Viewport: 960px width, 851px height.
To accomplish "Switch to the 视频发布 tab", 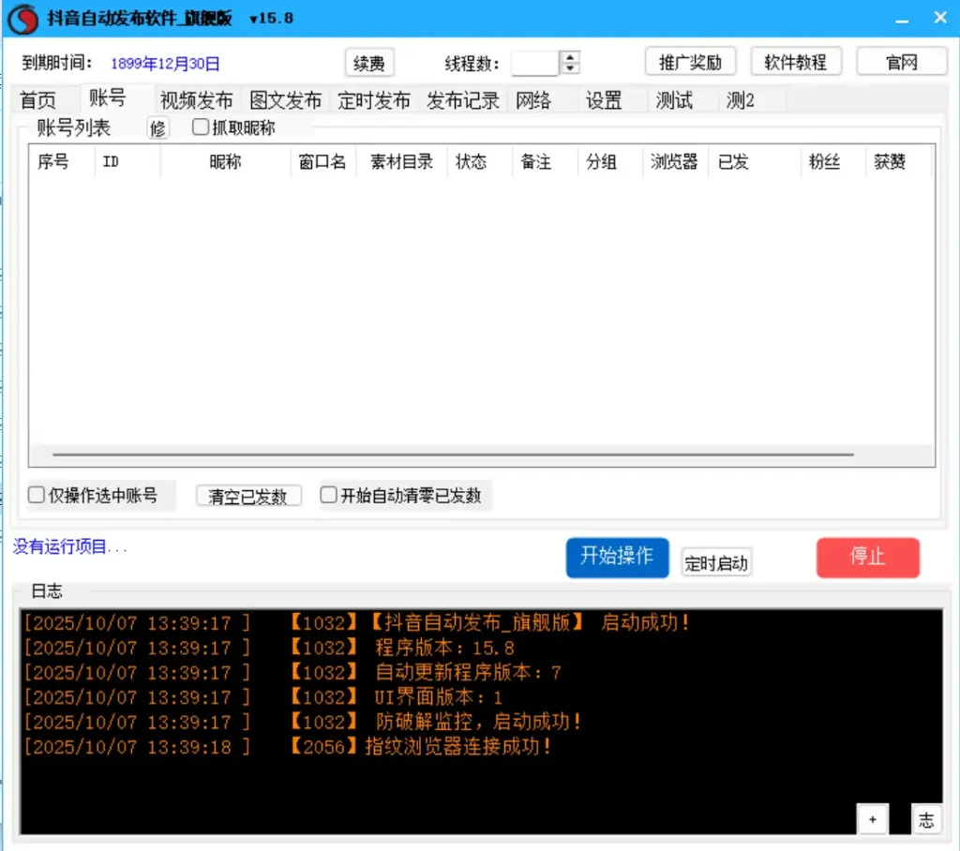I will point(196,101).
